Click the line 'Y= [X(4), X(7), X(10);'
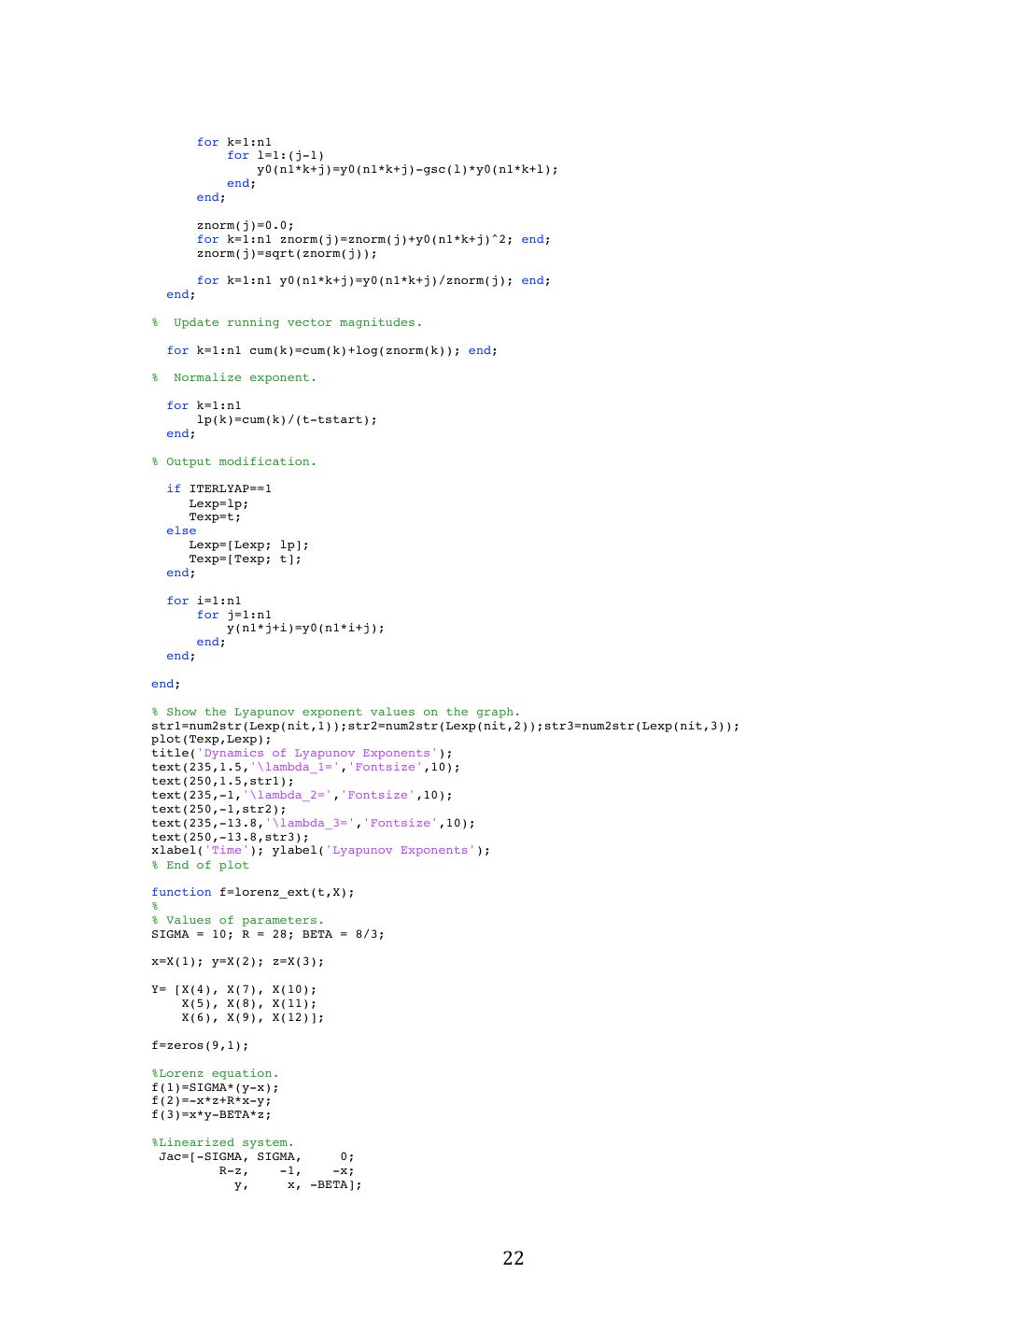1027x1330 pixels. pyautogui.click(x=234, y=990)
